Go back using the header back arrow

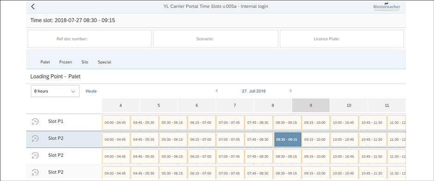[33, 6]
